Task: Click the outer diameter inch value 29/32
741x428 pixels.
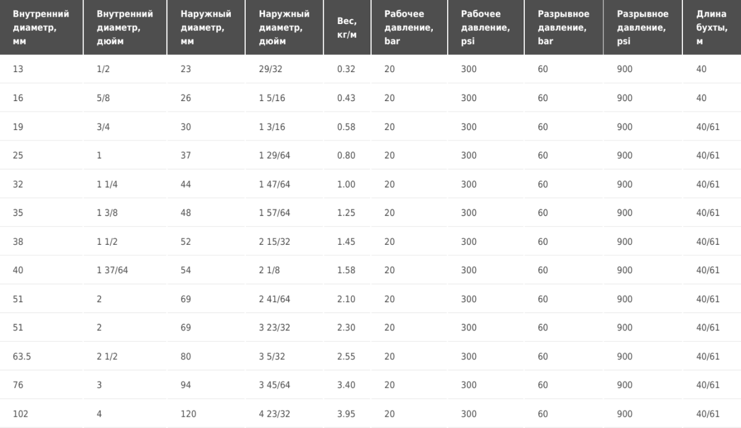Action: point(270,70)
